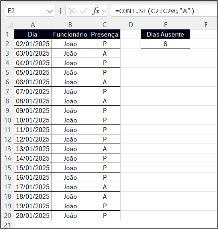The height and width of the screenshot is (229, 218).
Task: Click João in row 12
Action: point(70,139)
